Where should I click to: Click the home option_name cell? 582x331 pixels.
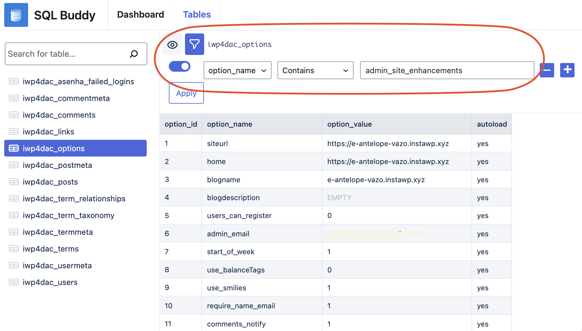(262, 161)
